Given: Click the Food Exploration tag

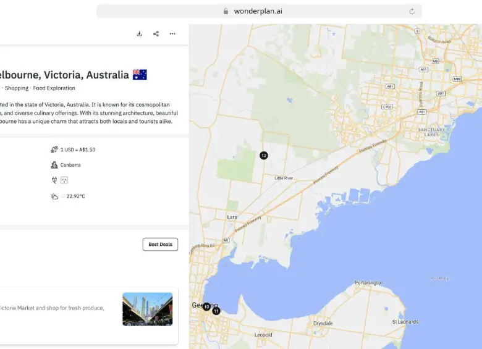Looking at the screenshot, I should (54, 88).
